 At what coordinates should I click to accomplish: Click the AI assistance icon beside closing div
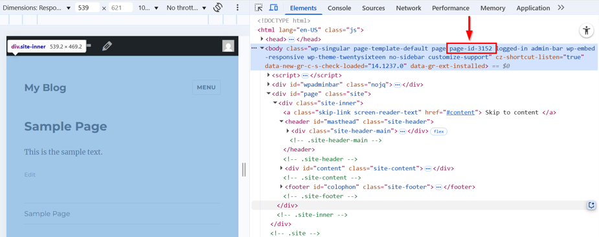(x=591, y=206)
